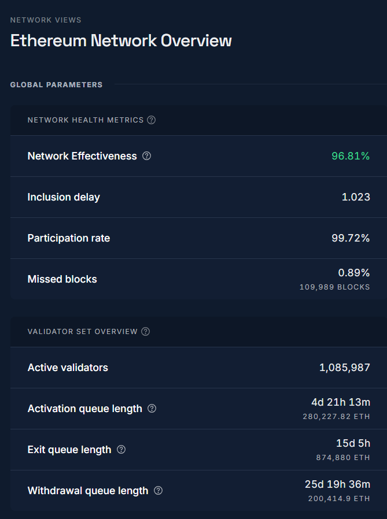Click the Network Views breadcrumb label

[46, 20]
